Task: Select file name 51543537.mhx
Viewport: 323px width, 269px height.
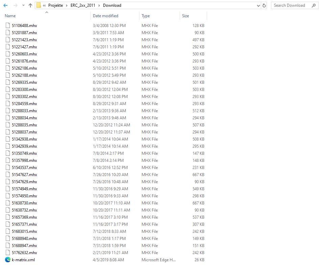Action: (x=24, y=168)
